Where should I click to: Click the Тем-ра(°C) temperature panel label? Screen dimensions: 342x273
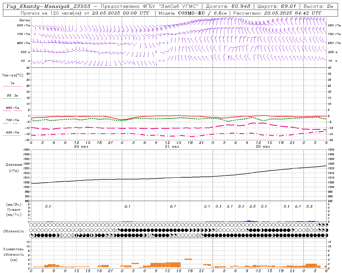(13, 75)
